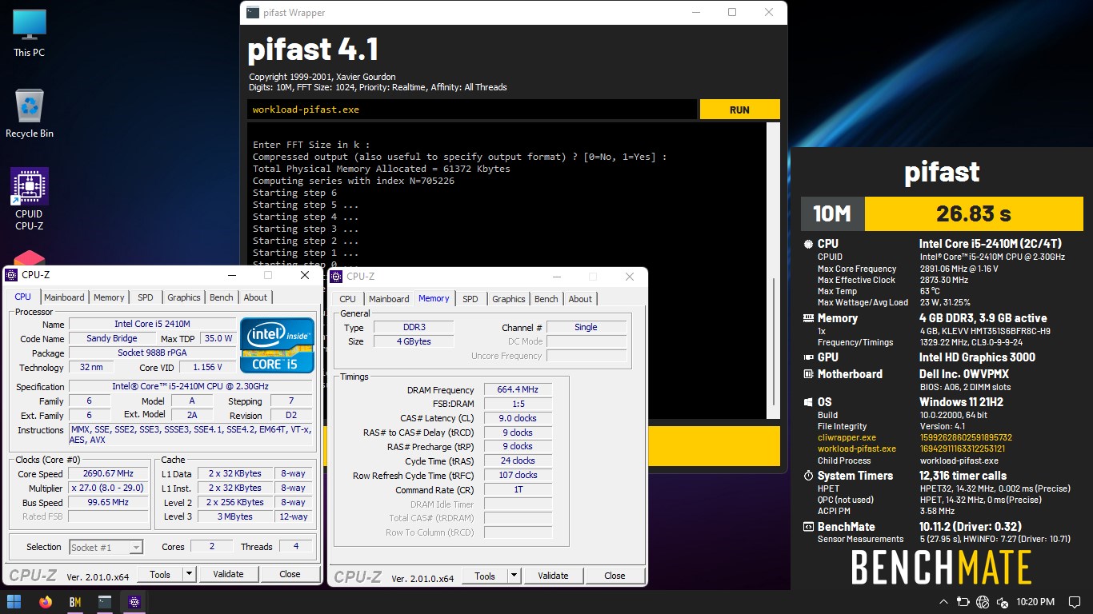The width and height of the screenshot is (1093, 614).
Task: Open network status tray icon
Action: click(983, 602)
